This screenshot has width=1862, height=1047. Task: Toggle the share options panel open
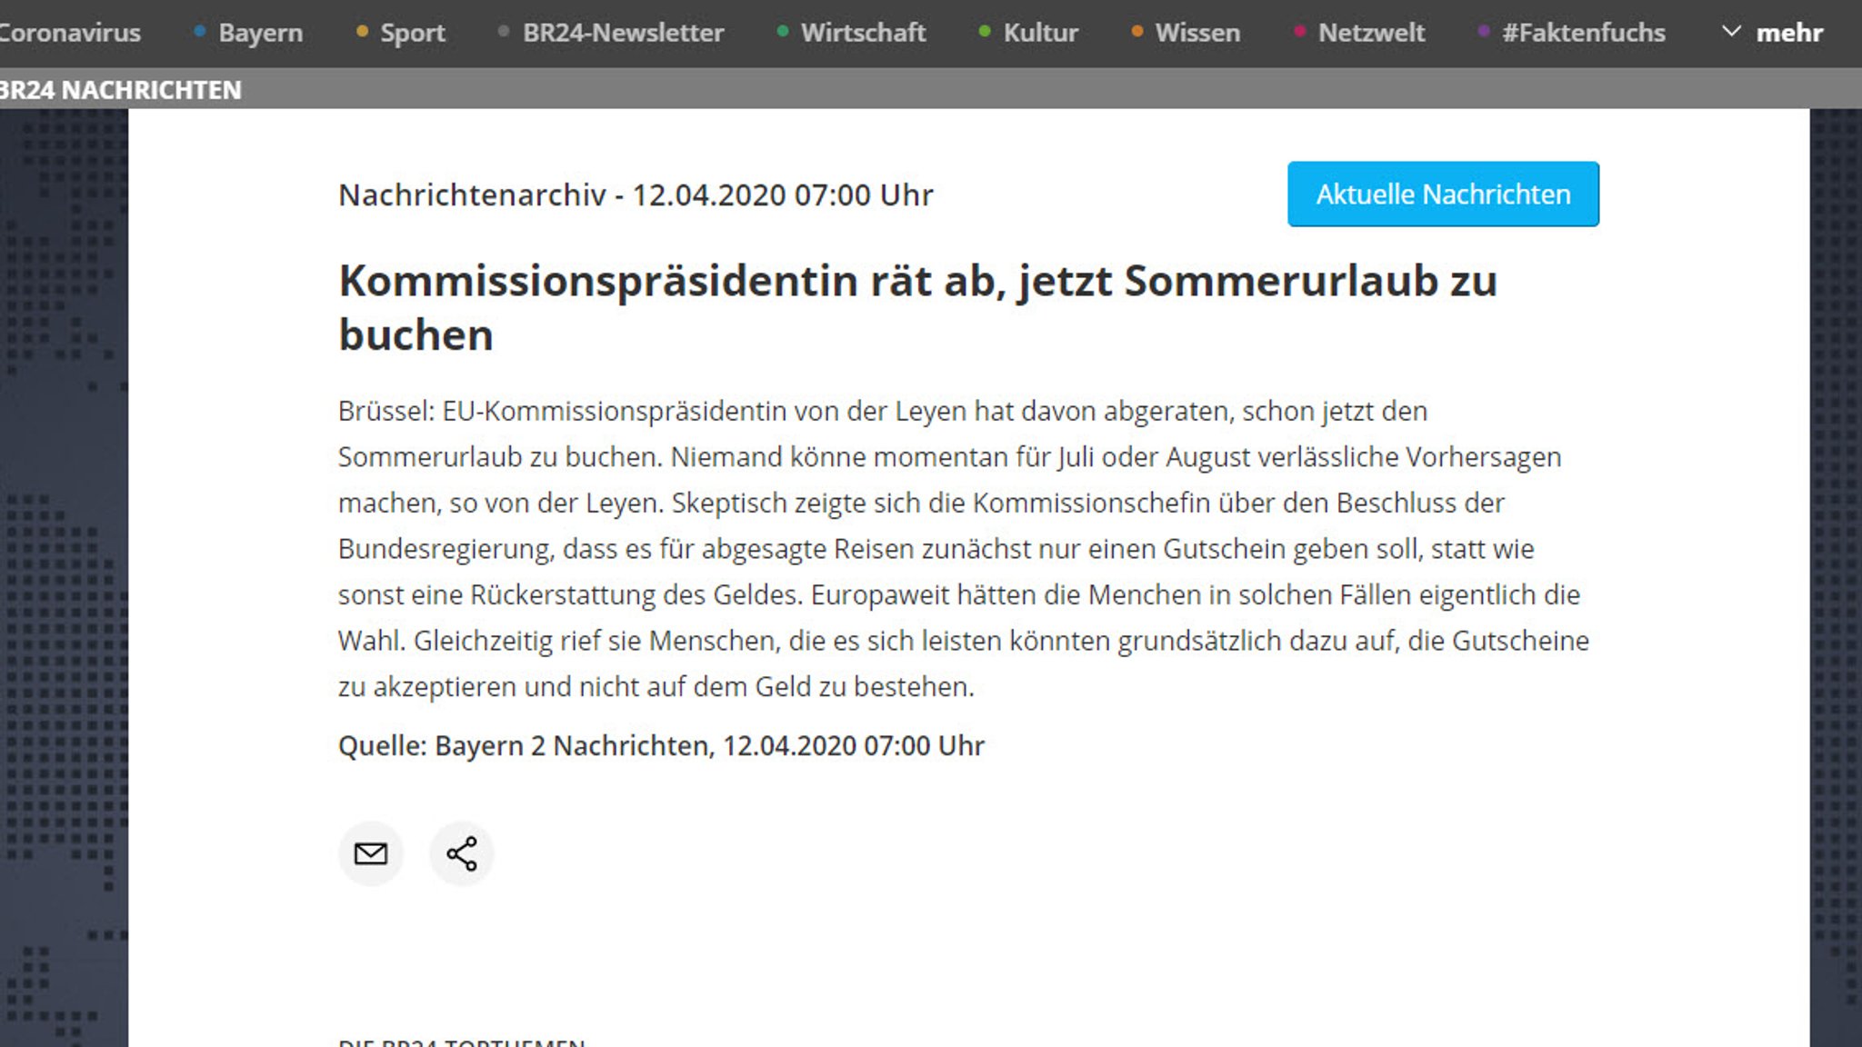[462, 853]
